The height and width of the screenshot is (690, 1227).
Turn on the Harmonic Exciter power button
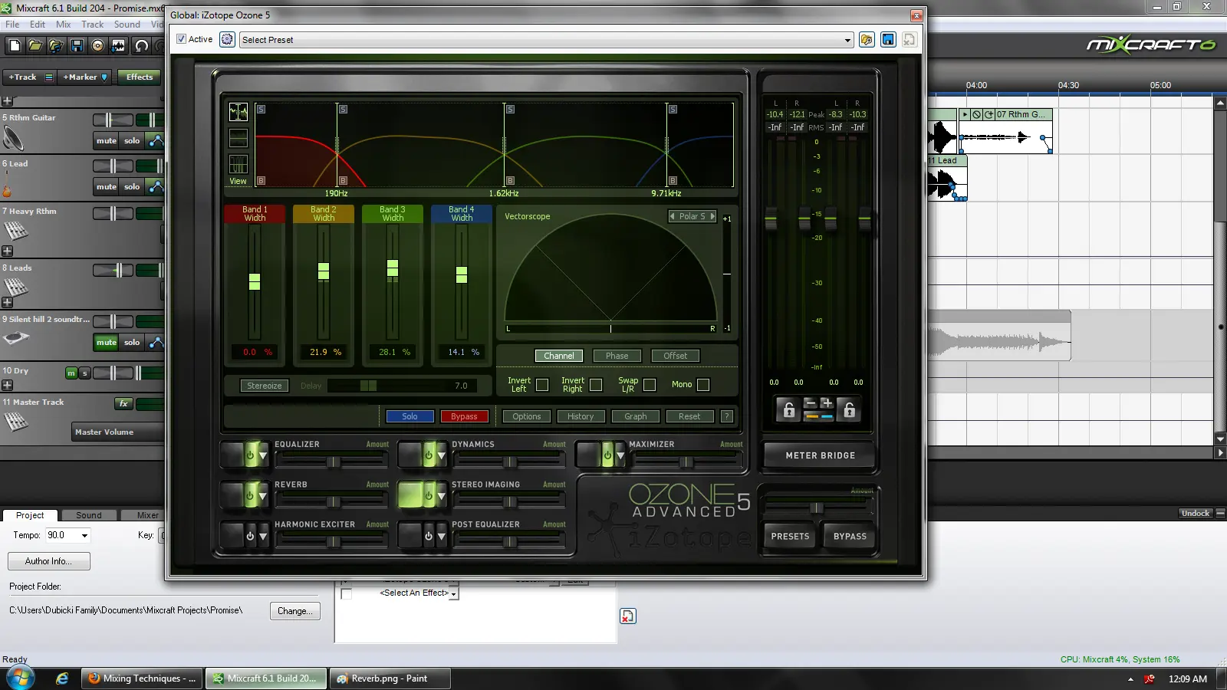[249, 536]
